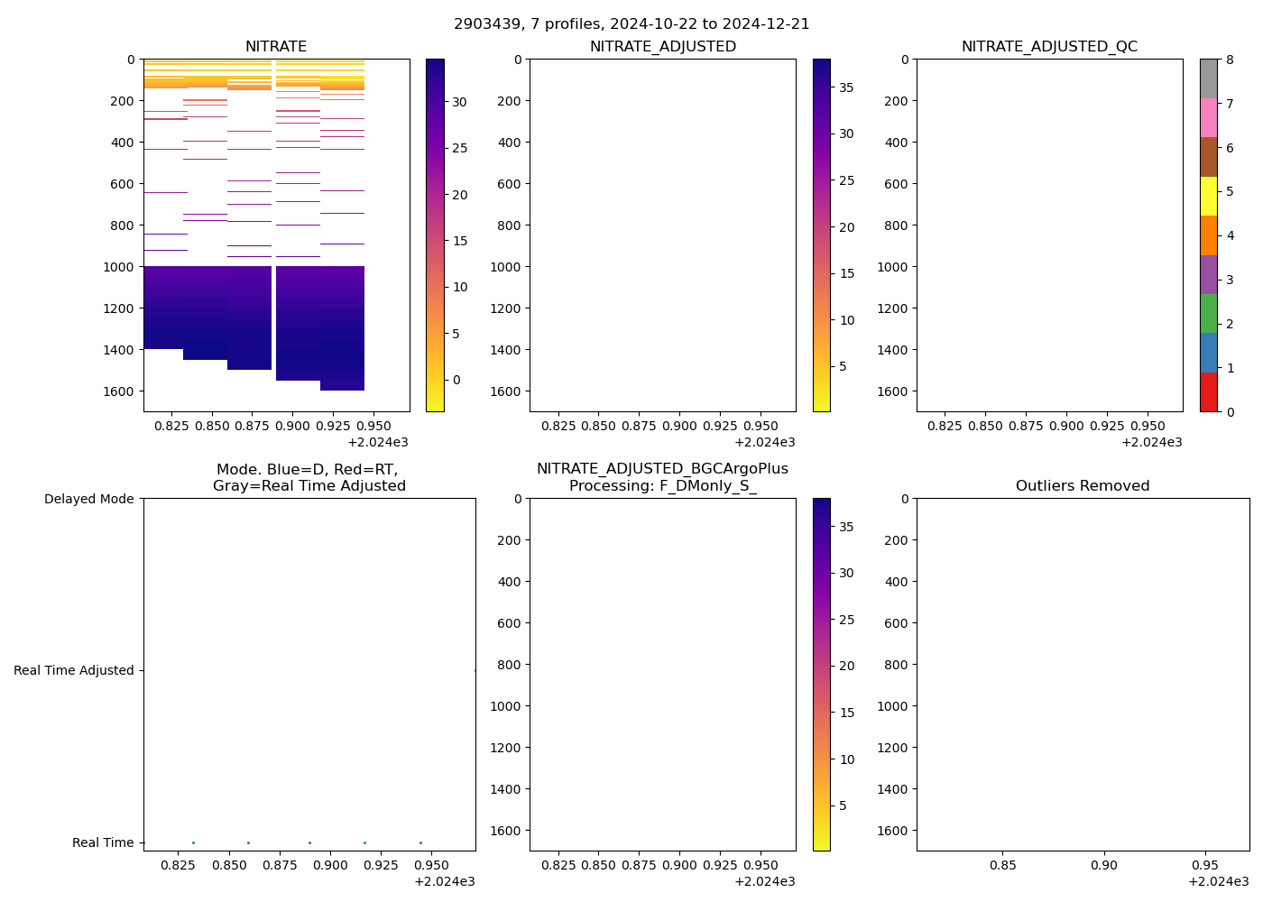This screenshot has height=902, width=1263.
Task: Select the orange QC flag 4 segment
Action: (x=1208, y=235)
